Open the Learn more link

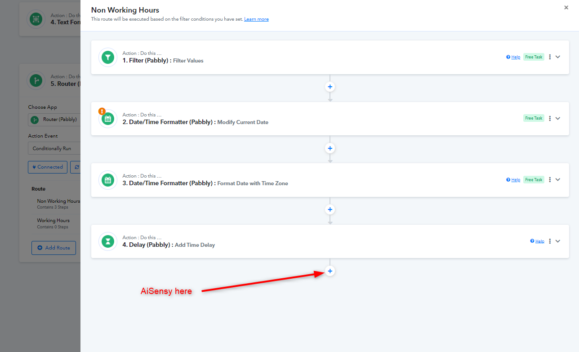[x=256, y=19]
